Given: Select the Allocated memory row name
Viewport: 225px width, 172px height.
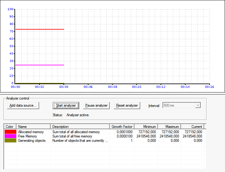Looking at the screenshot, I should pyautogui.click(x=31, y=132).
